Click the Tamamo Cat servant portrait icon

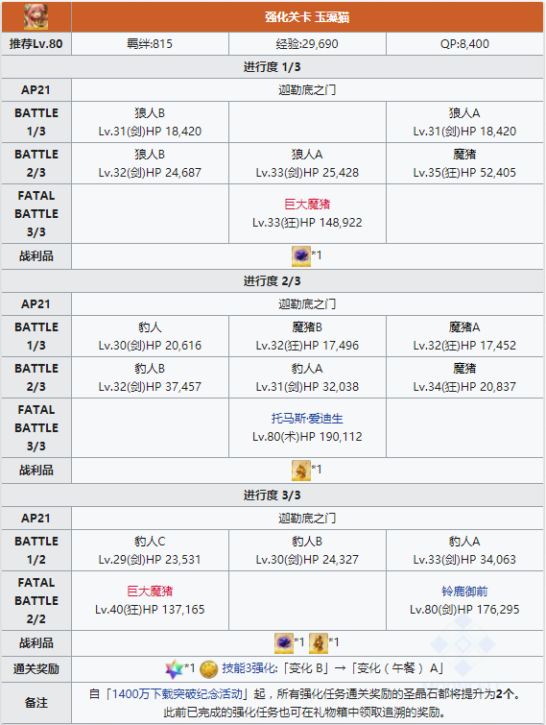tap(36, 16)
